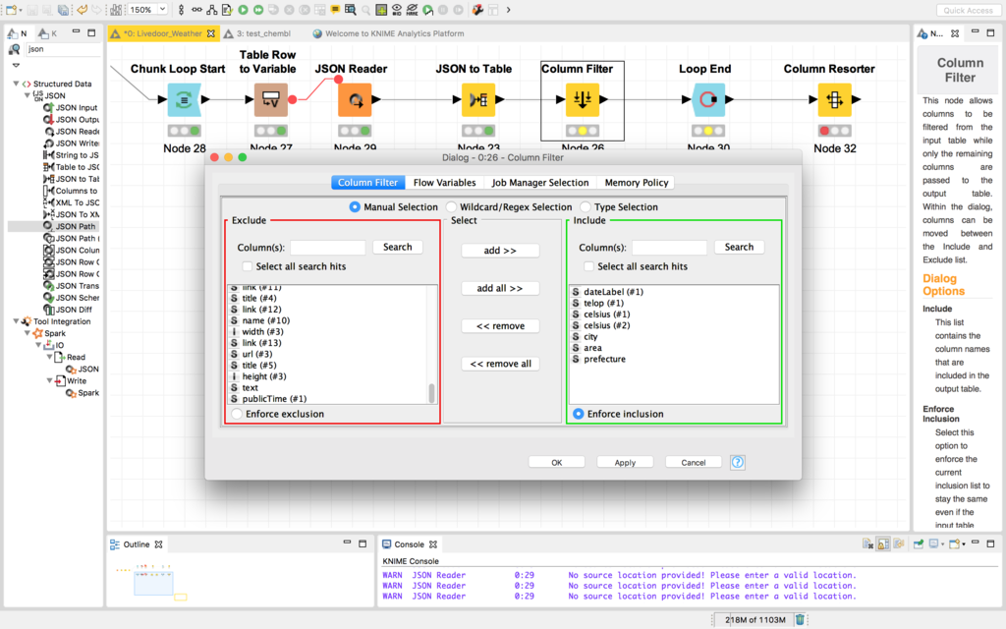Enable Enforce exclusion radio button
The width and height of the screenshot is (1006, 629).
coord(238,414)
